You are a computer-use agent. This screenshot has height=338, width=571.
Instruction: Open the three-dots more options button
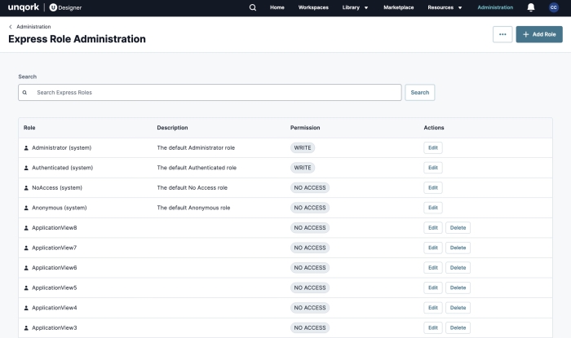pos(502,34)
